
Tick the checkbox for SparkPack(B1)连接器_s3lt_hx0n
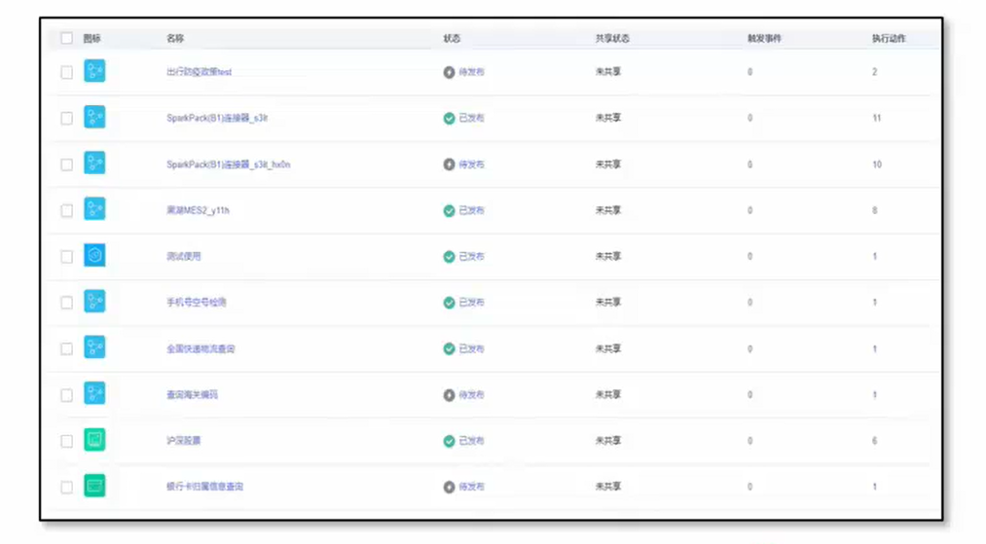coord(67,164)
